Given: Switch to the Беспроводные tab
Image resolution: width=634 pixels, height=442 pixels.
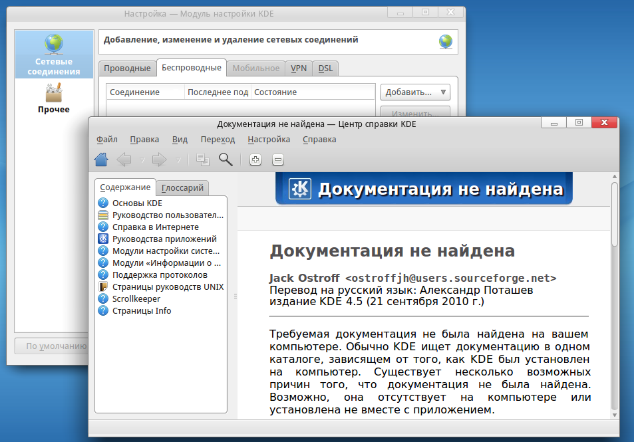Looking at the screenshot, I should click(191, 68).
